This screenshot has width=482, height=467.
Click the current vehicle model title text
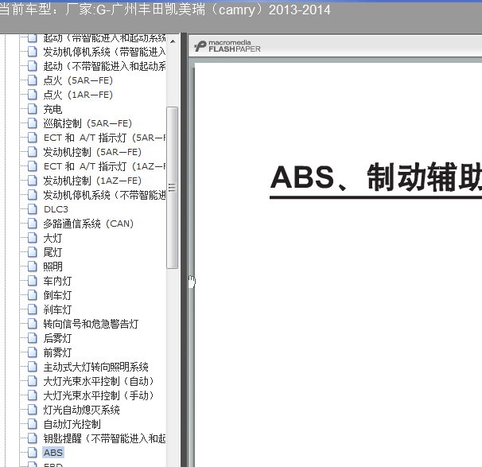tap(165, 10)
